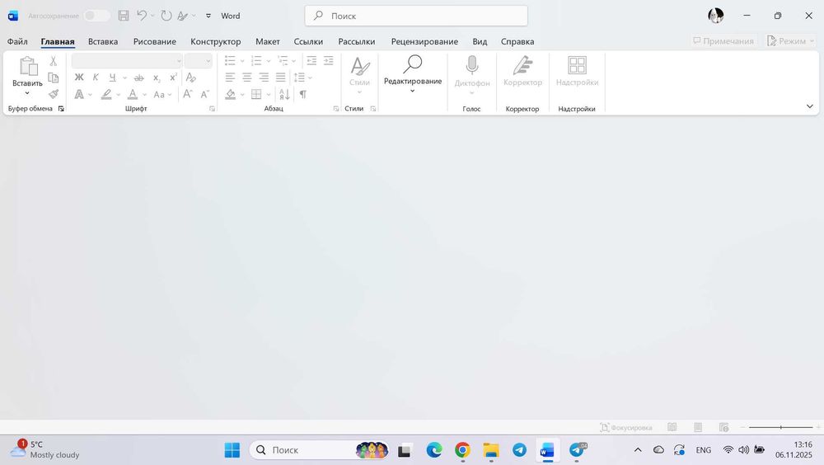Toggle paragraph marks display
824x465 pixels.
[x=302, y=94]
